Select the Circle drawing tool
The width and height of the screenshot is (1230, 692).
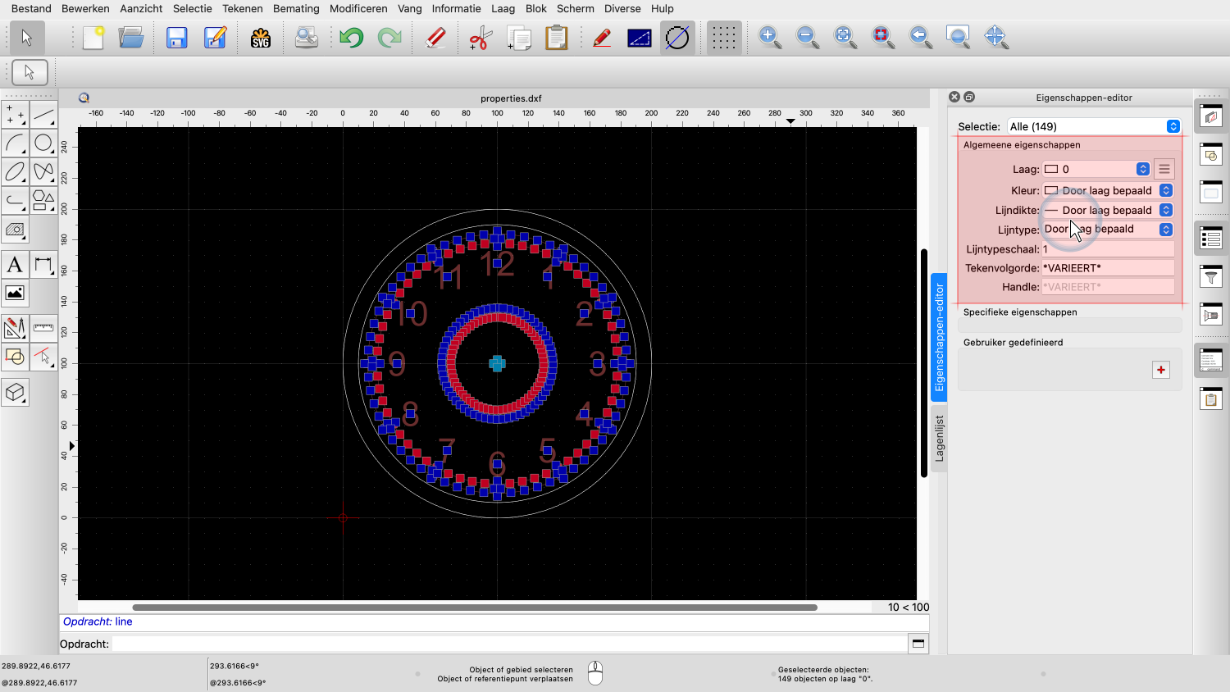(x=43, y=143)
